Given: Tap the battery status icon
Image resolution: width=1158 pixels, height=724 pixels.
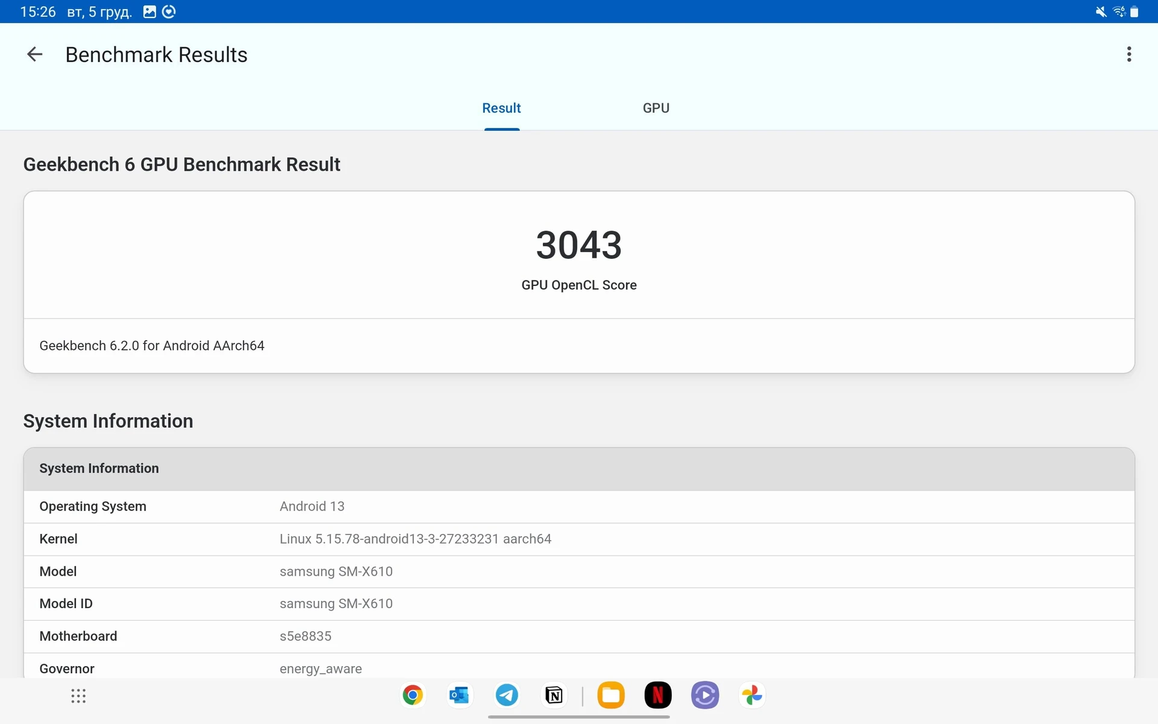Looking at the screenshot, I should (1134, 12).
